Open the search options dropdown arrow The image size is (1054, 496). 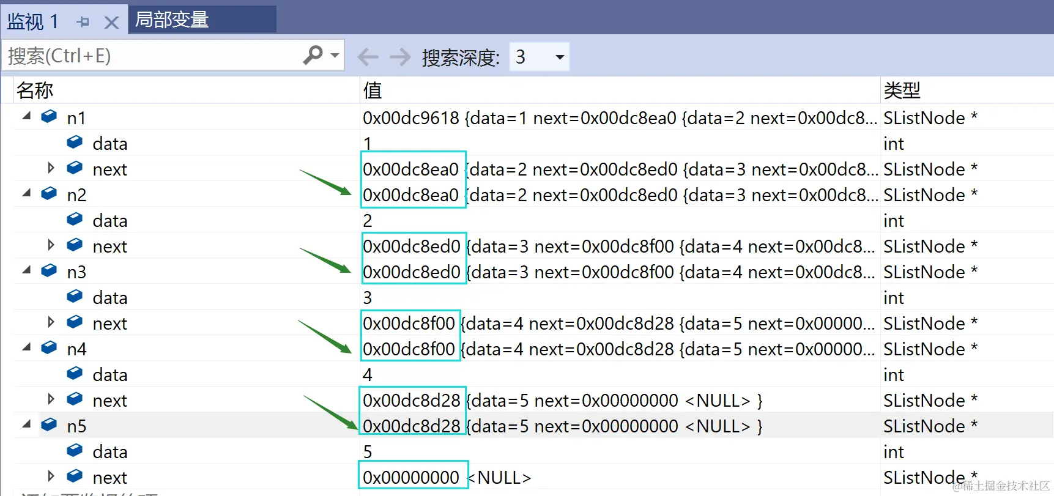(x=335, y=55)
